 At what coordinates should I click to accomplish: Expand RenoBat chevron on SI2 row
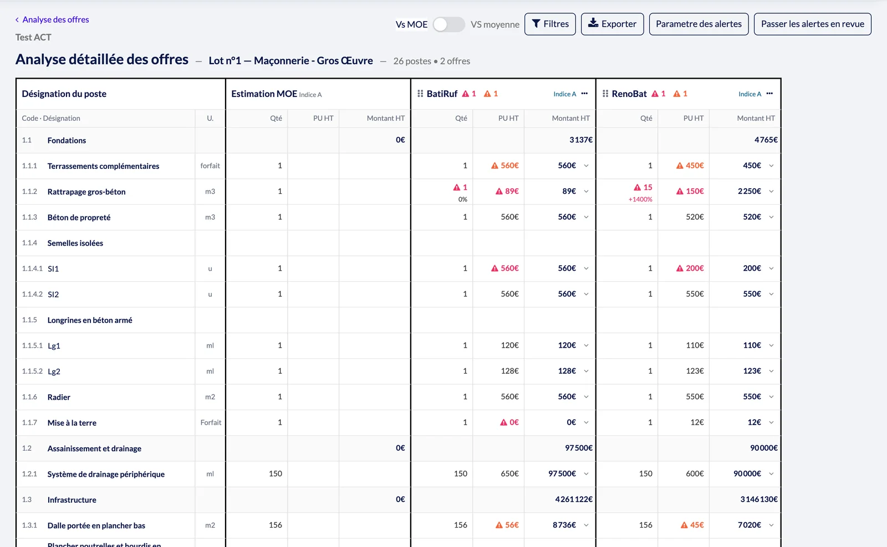[771, 294]
